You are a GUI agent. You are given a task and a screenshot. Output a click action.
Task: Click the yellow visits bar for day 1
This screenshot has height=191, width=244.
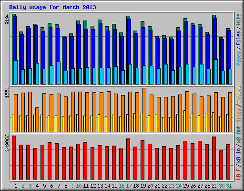pyautogui.click(x=13, y=123)
